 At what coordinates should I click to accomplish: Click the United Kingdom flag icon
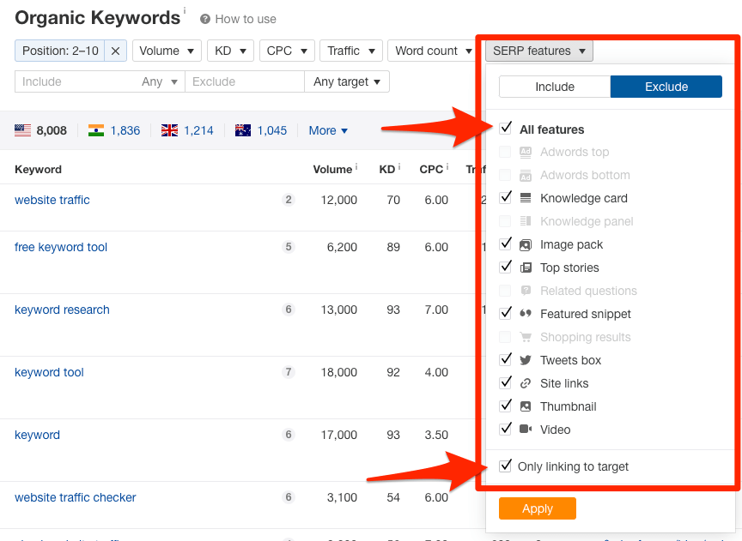169,130
